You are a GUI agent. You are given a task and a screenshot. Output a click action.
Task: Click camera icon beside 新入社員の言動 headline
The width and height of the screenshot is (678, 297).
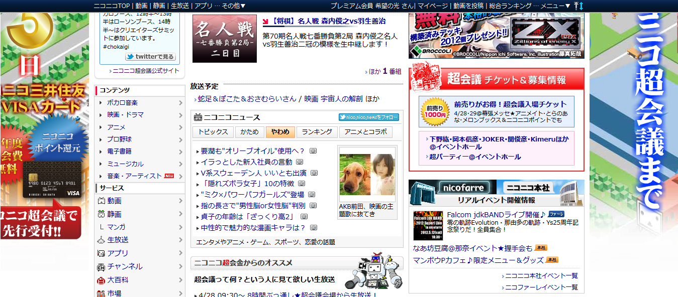click(x=299, y=162)
